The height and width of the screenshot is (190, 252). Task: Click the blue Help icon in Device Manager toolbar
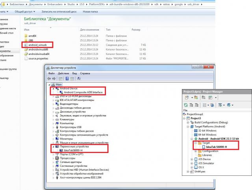[x=67, y=79]
